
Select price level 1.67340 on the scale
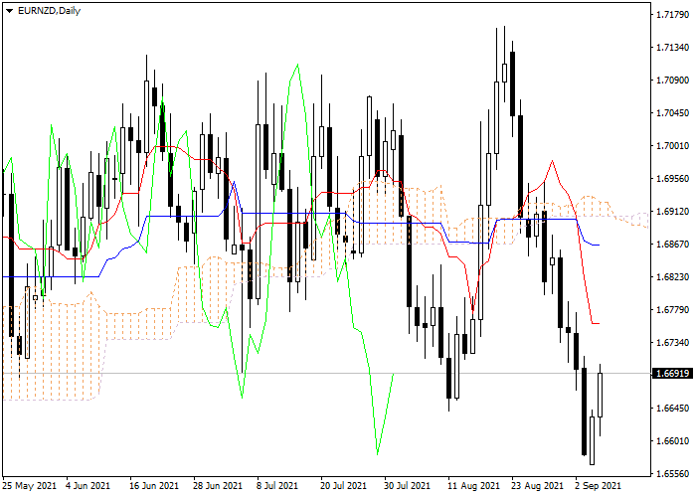(673, 343)
